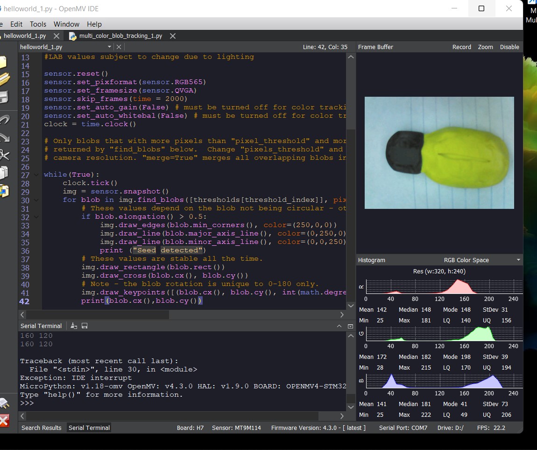This screenshot has width=537, height=450.
Task: Click the Paste icon in sidebar
Action: [x=4, y=190]
